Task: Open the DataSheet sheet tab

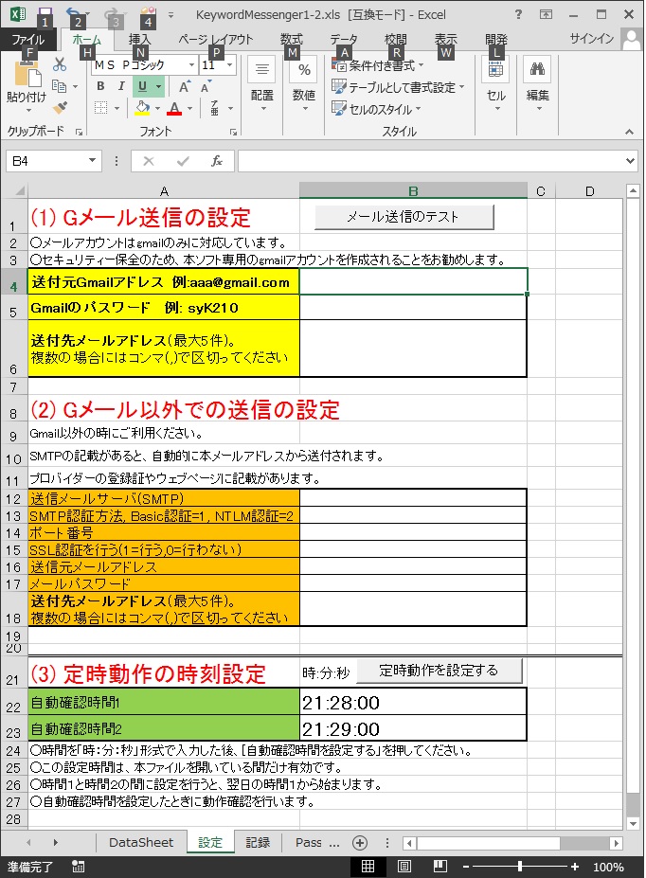Action: 141,842
